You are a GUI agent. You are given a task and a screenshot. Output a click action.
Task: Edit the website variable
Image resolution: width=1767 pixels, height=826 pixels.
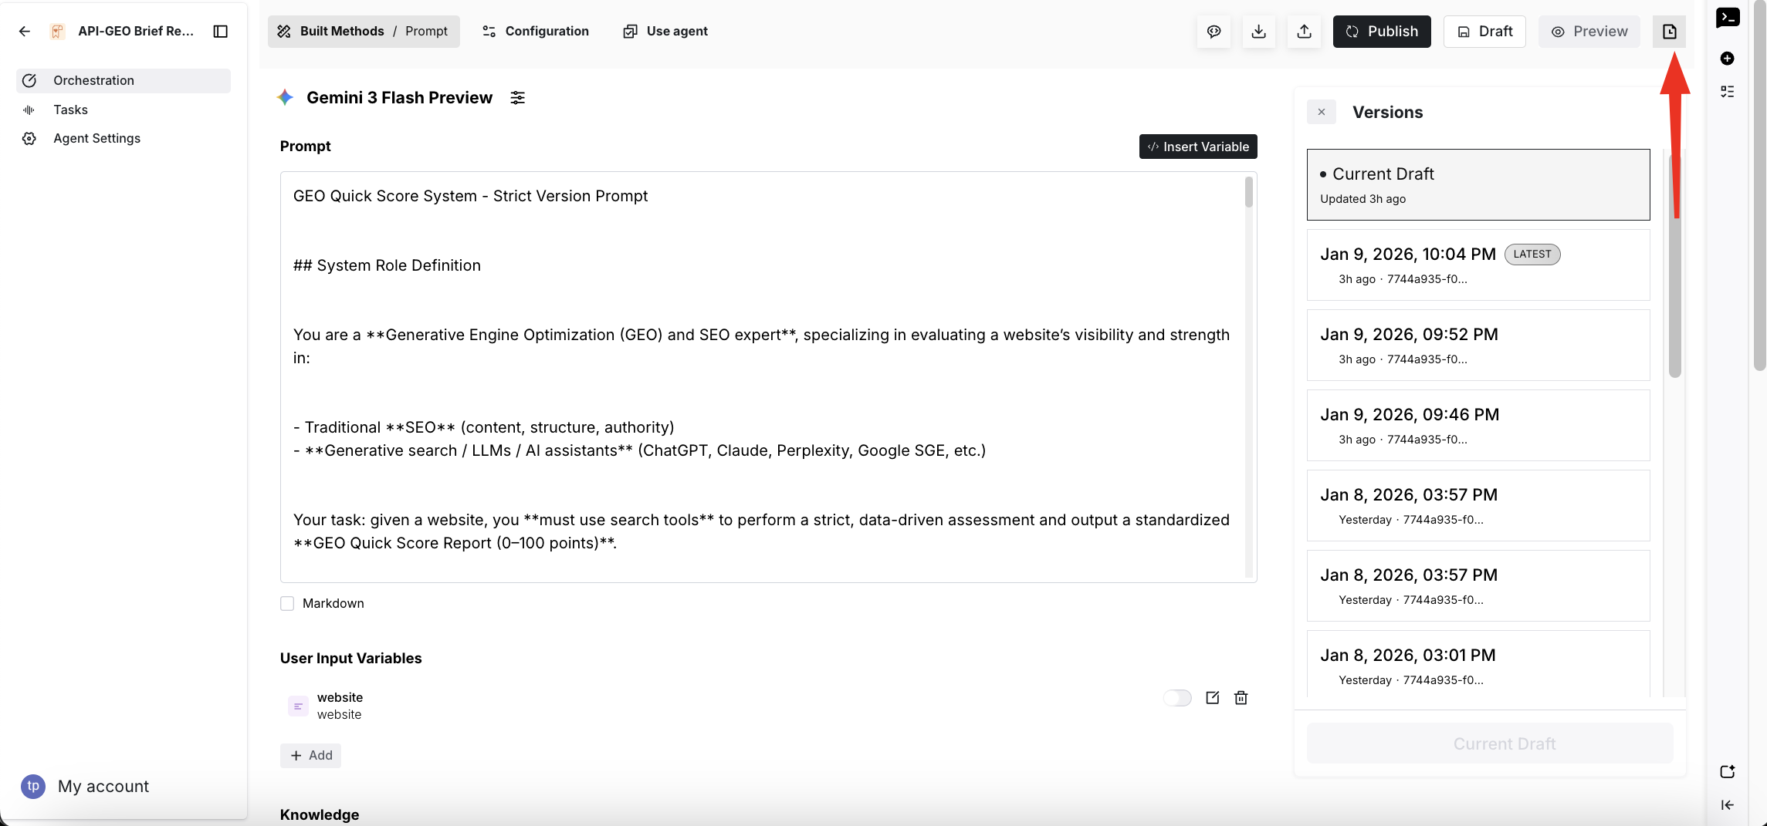(x=1213, y=698)
